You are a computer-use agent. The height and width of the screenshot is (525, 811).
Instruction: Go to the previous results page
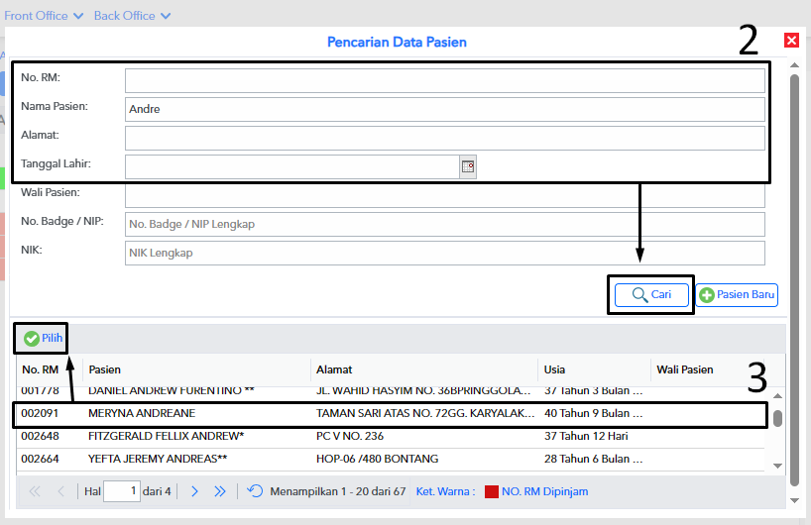pos(60,490)
